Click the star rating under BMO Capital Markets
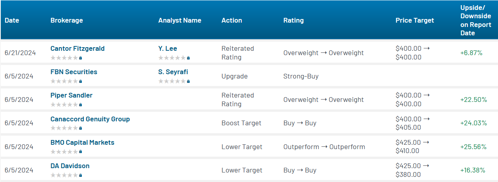The height and width of the screenshot is (182, 498). click(64, 151)
